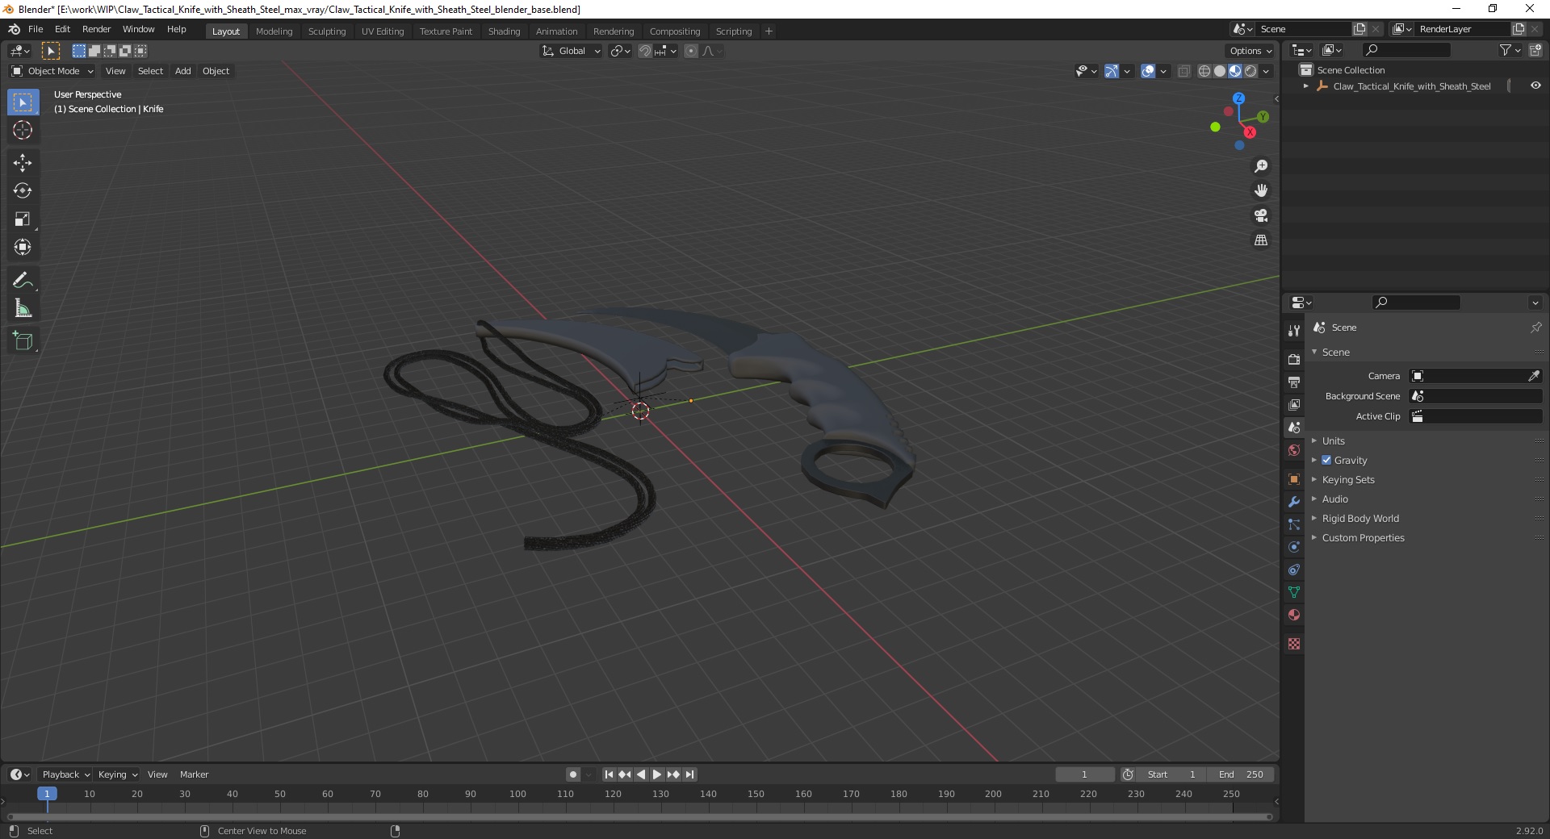This screenshot has width=1550, height=839.
Task: Choose the Select Box tool
Action: [x=23, y=102]
